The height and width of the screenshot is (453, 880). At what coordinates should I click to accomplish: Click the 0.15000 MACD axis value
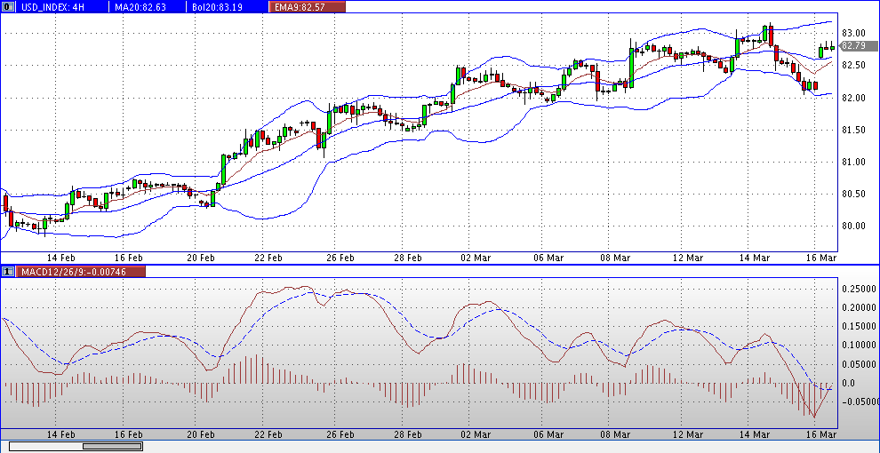(x=859, y=326)
